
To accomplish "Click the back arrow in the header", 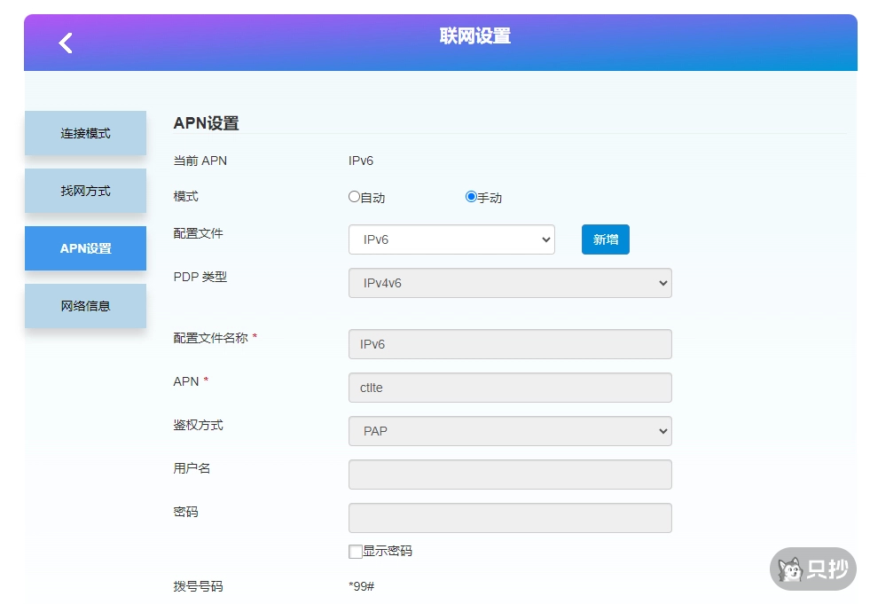I will [63, 42].
